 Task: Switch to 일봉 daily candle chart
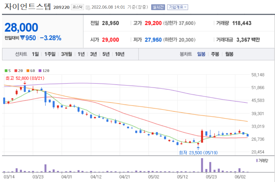click(201, 54)
